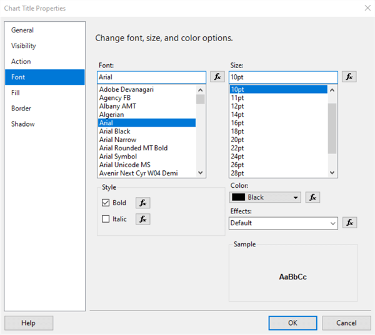Click the Cancel button
375x335 pixels.
(346, 323)
